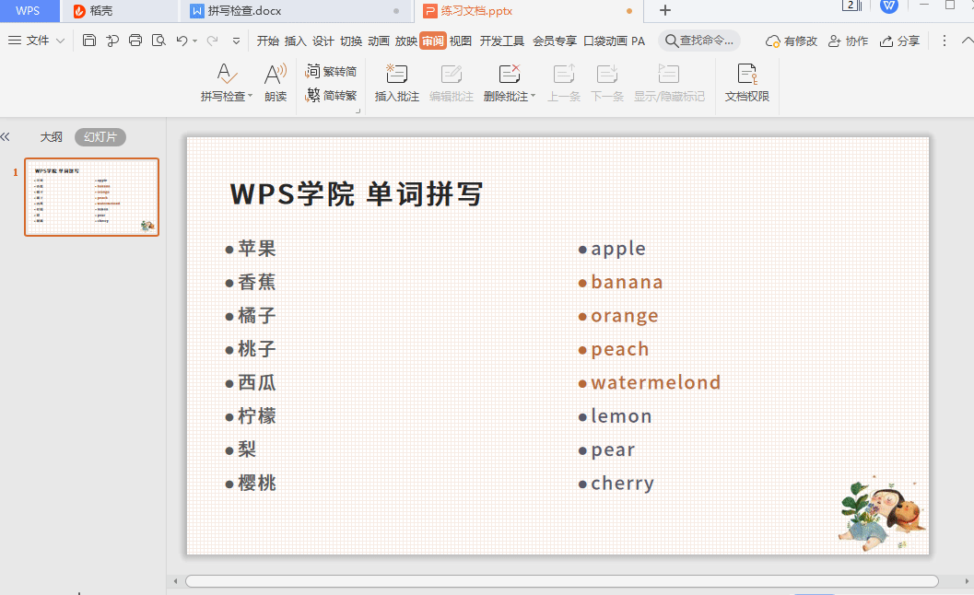
Task: Click the Read Aloud (朗读) icon
Action: click(x=276, y=75)
